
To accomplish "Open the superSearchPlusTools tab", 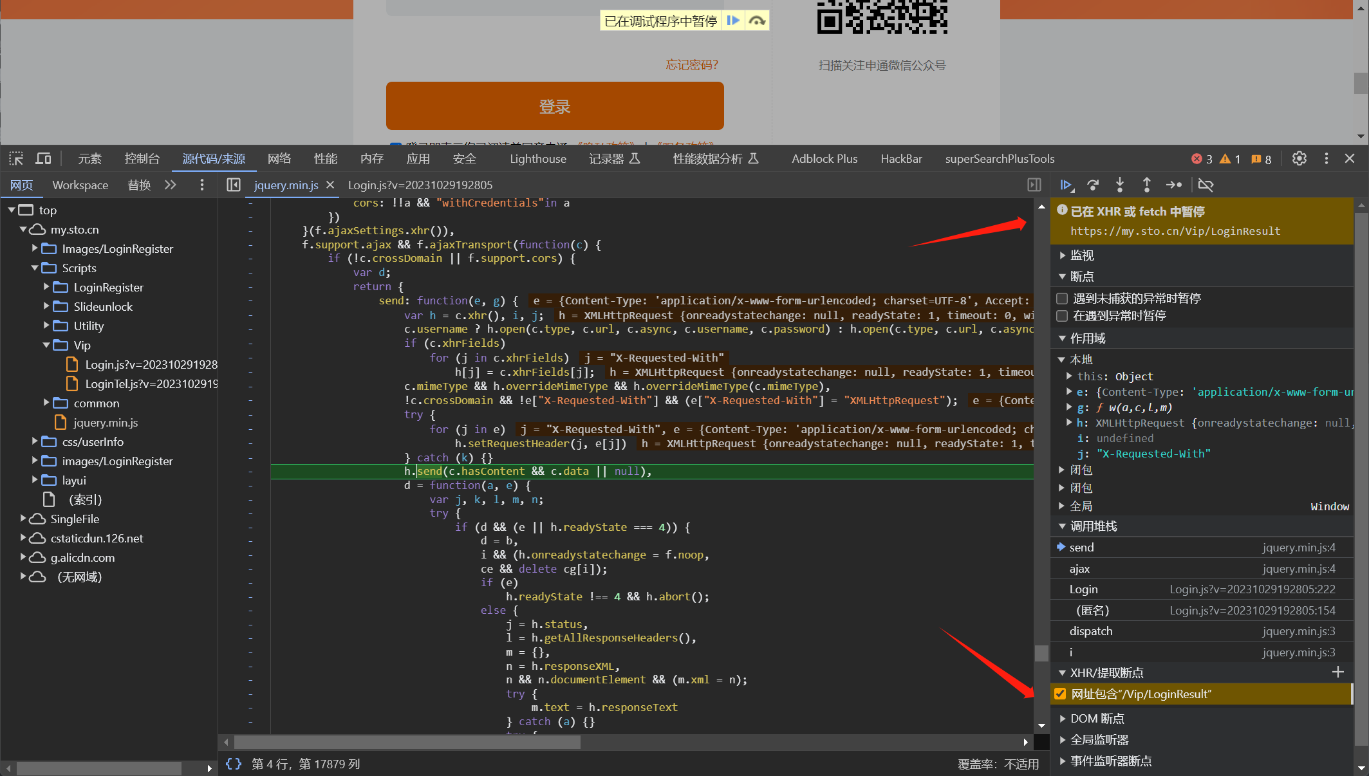I will click(x=1000, y=159).
